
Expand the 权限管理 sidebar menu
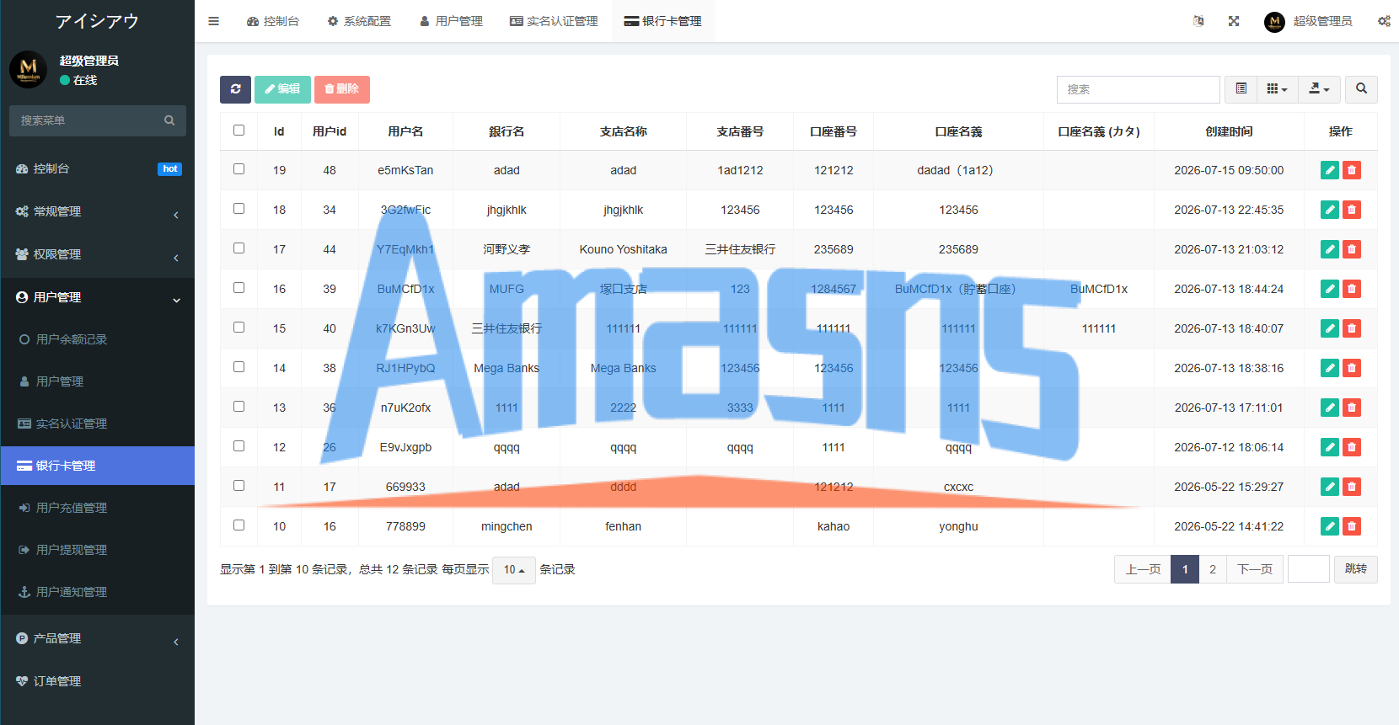coord(97,255)
